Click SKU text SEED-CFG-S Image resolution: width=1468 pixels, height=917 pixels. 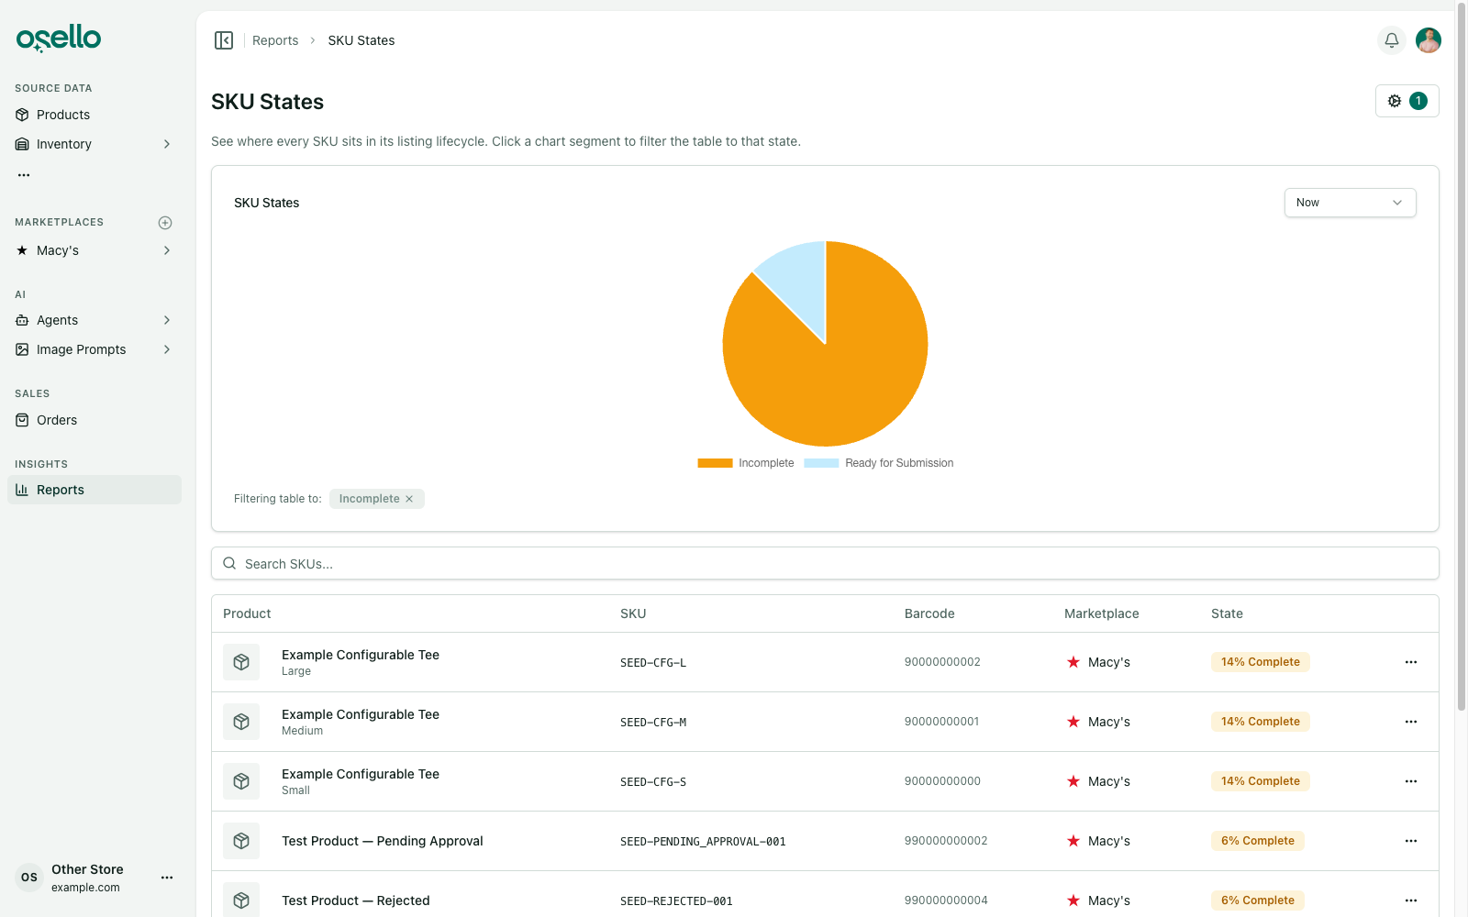pos(653,782)
